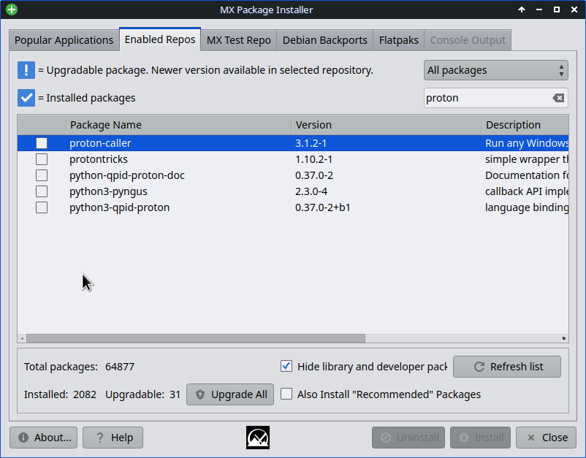Click the horizontal scrollbar thumb of package list
This screenshot has width=586, height=458.
click(x=196, y=338)
